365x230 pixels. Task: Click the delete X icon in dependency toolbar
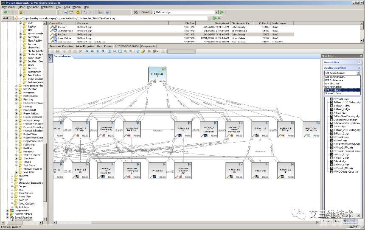pyautogui.click(x=80, y=51)
